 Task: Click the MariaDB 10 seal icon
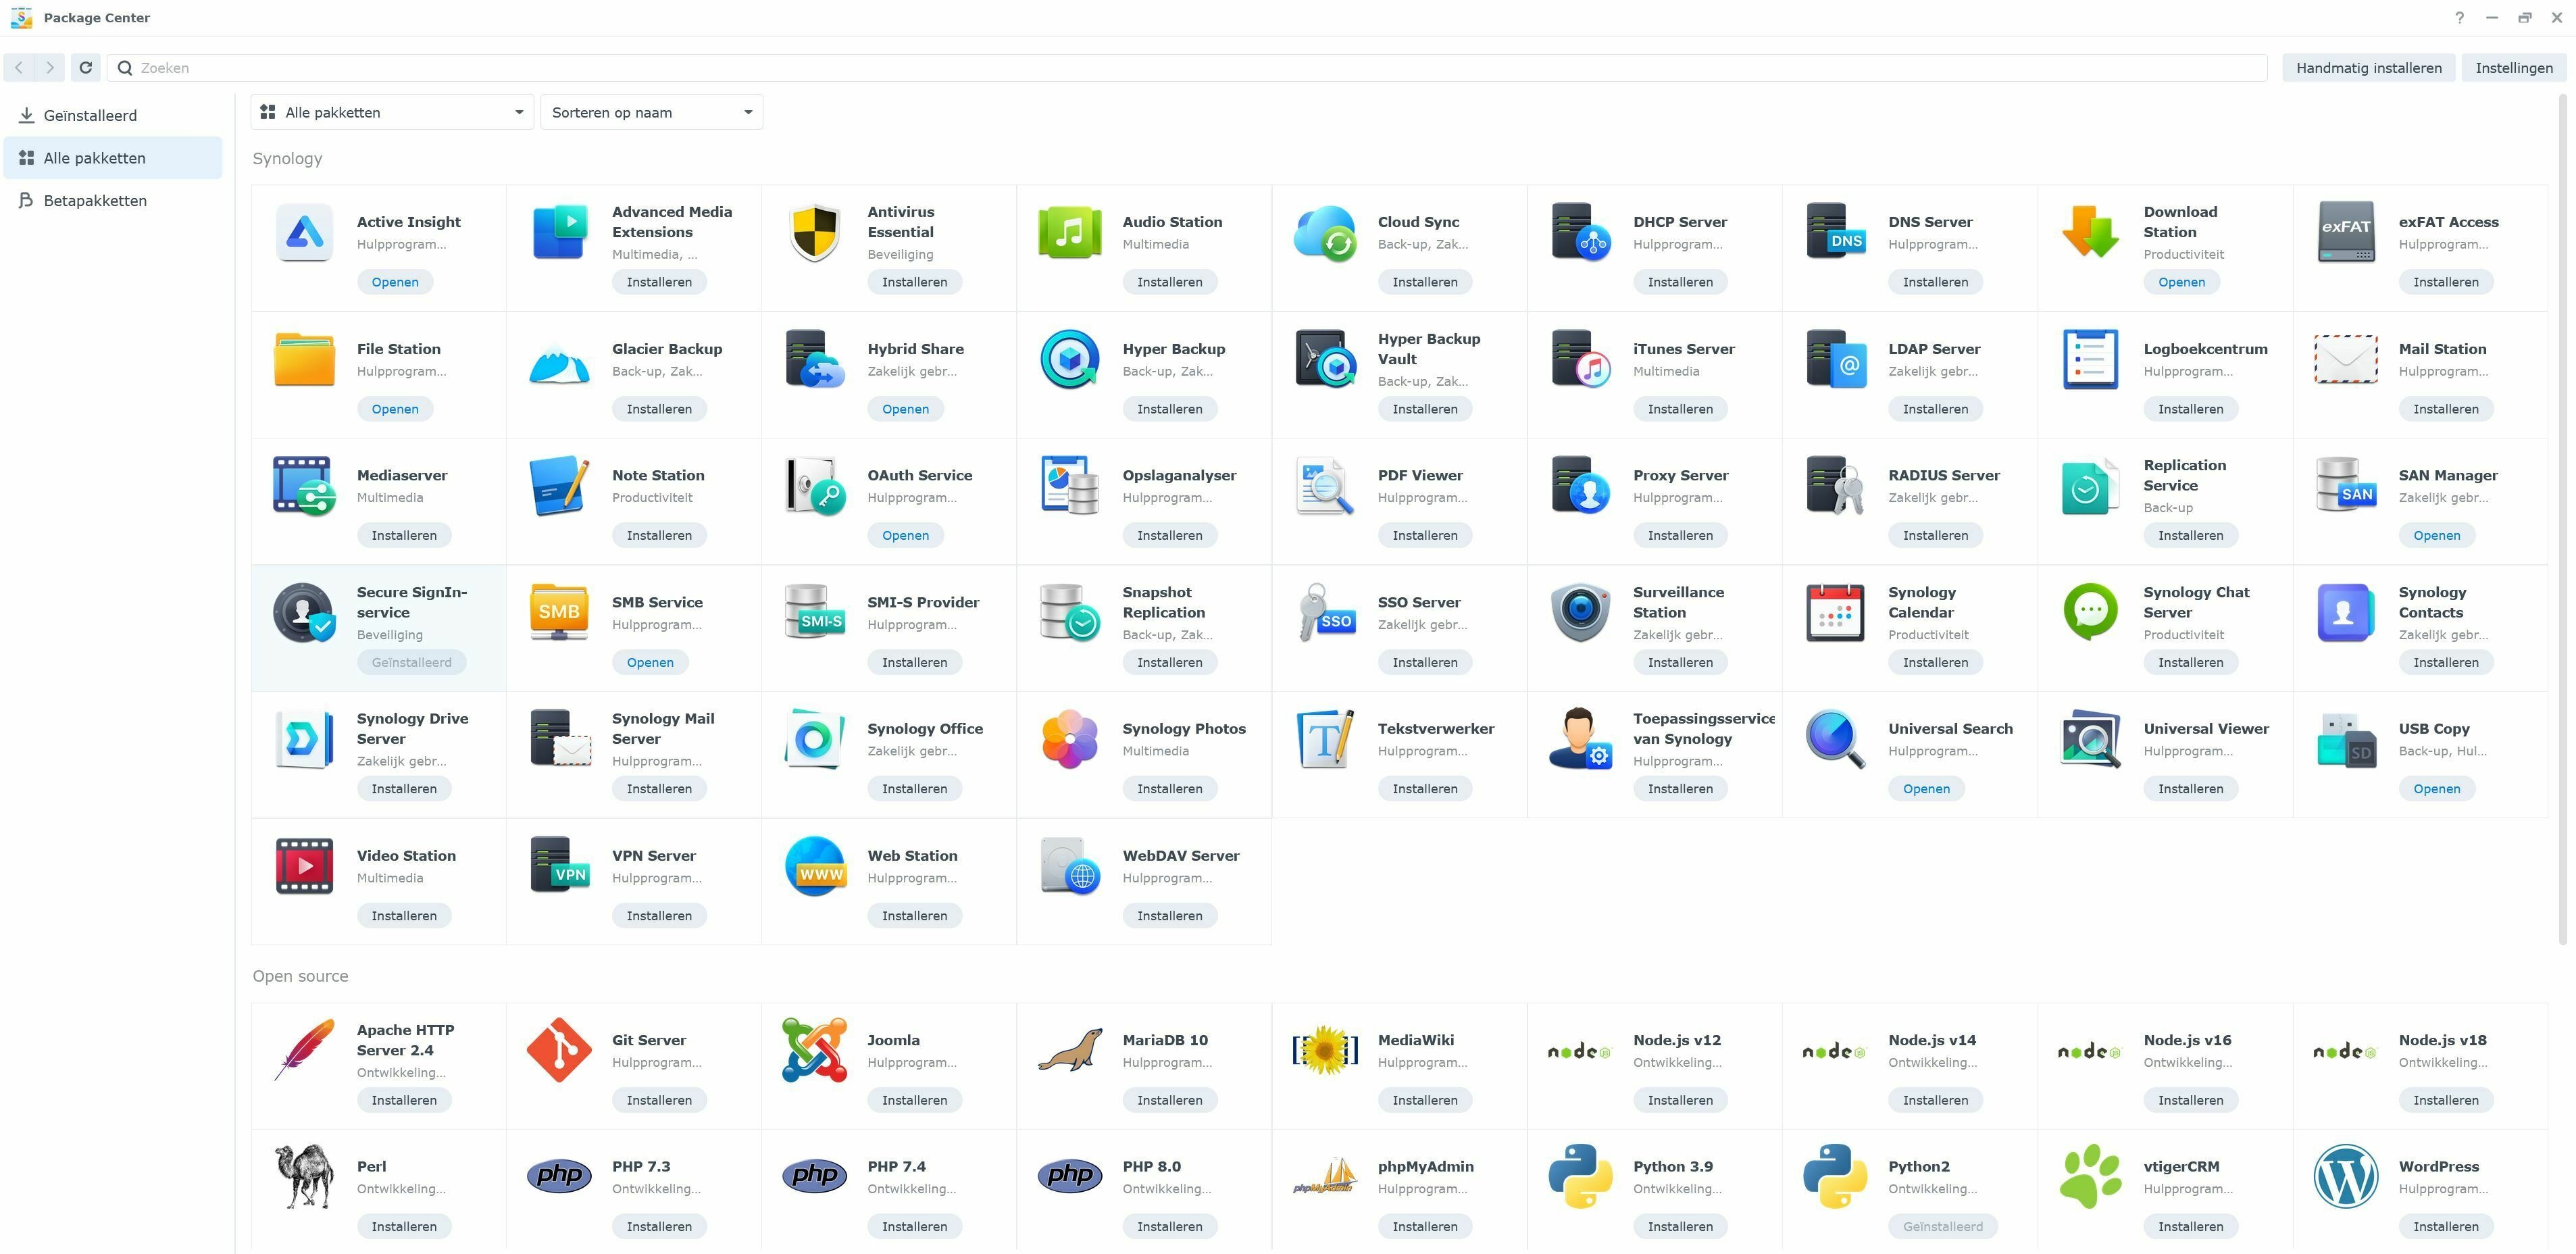[1070, 1050]
